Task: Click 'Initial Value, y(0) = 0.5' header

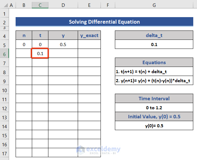Action: click(x=154, y=117)
